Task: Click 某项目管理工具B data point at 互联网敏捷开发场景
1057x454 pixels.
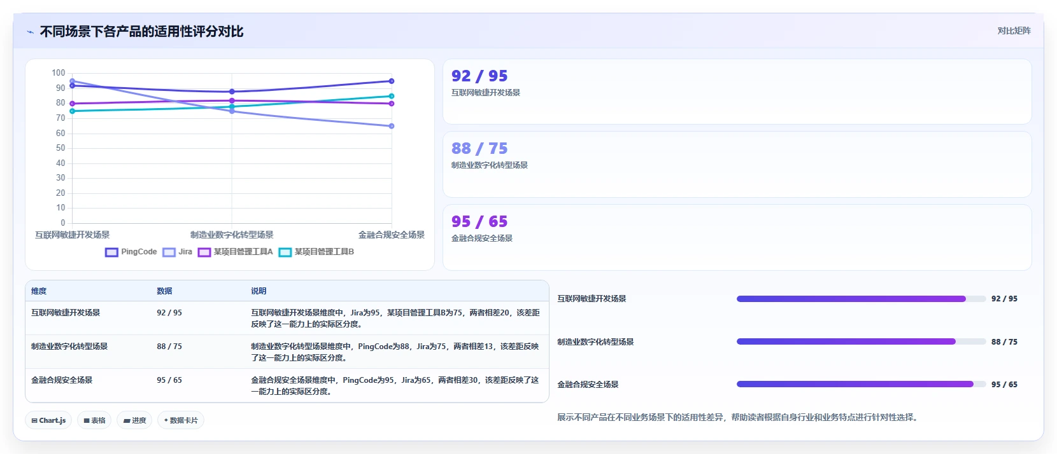Action: tap(72, 111)
